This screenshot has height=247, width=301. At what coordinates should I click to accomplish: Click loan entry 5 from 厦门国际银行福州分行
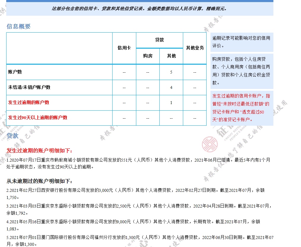(x=140, y=241)
